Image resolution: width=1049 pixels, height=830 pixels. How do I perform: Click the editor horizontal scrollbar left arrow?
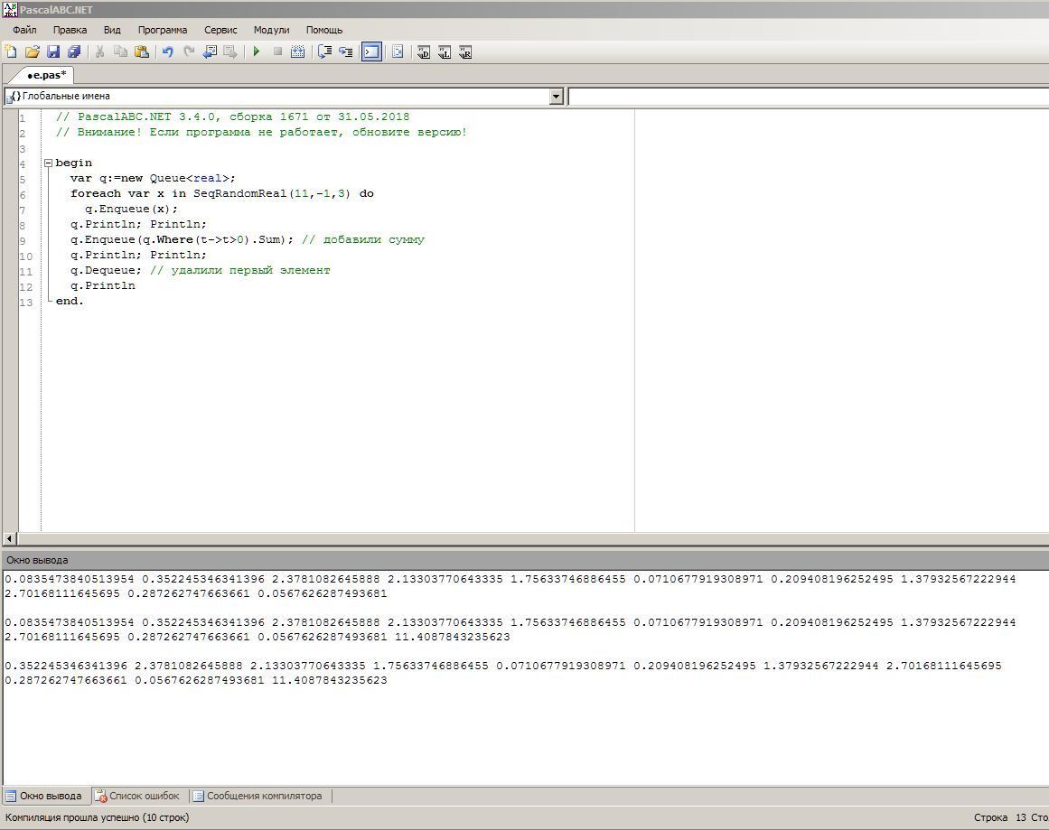(x=9, y=538)
